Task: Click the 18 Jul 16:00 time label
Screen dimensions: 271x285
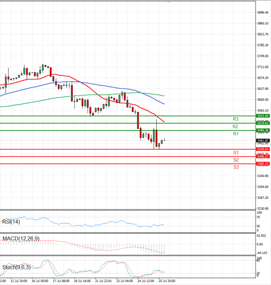Action: 82,281
